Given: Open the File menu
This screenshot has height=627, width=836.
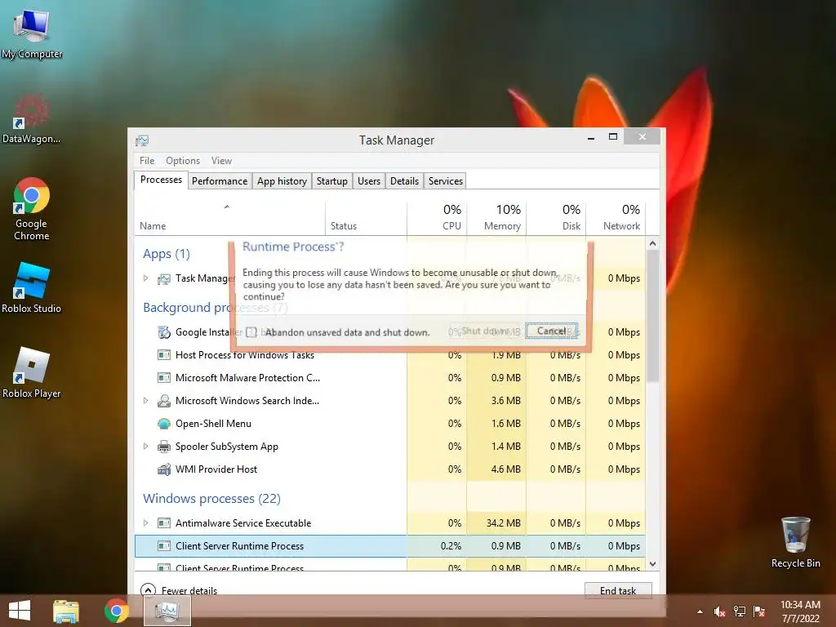Looking at the screenshot, I should click(147, 161).
